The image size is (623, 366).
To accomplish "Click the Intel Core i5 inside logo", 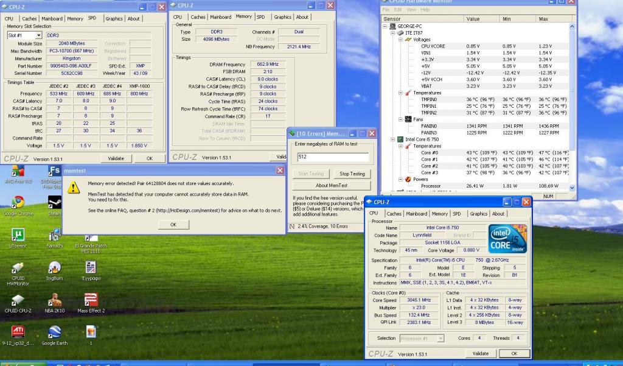I will [x=507, y=239].
